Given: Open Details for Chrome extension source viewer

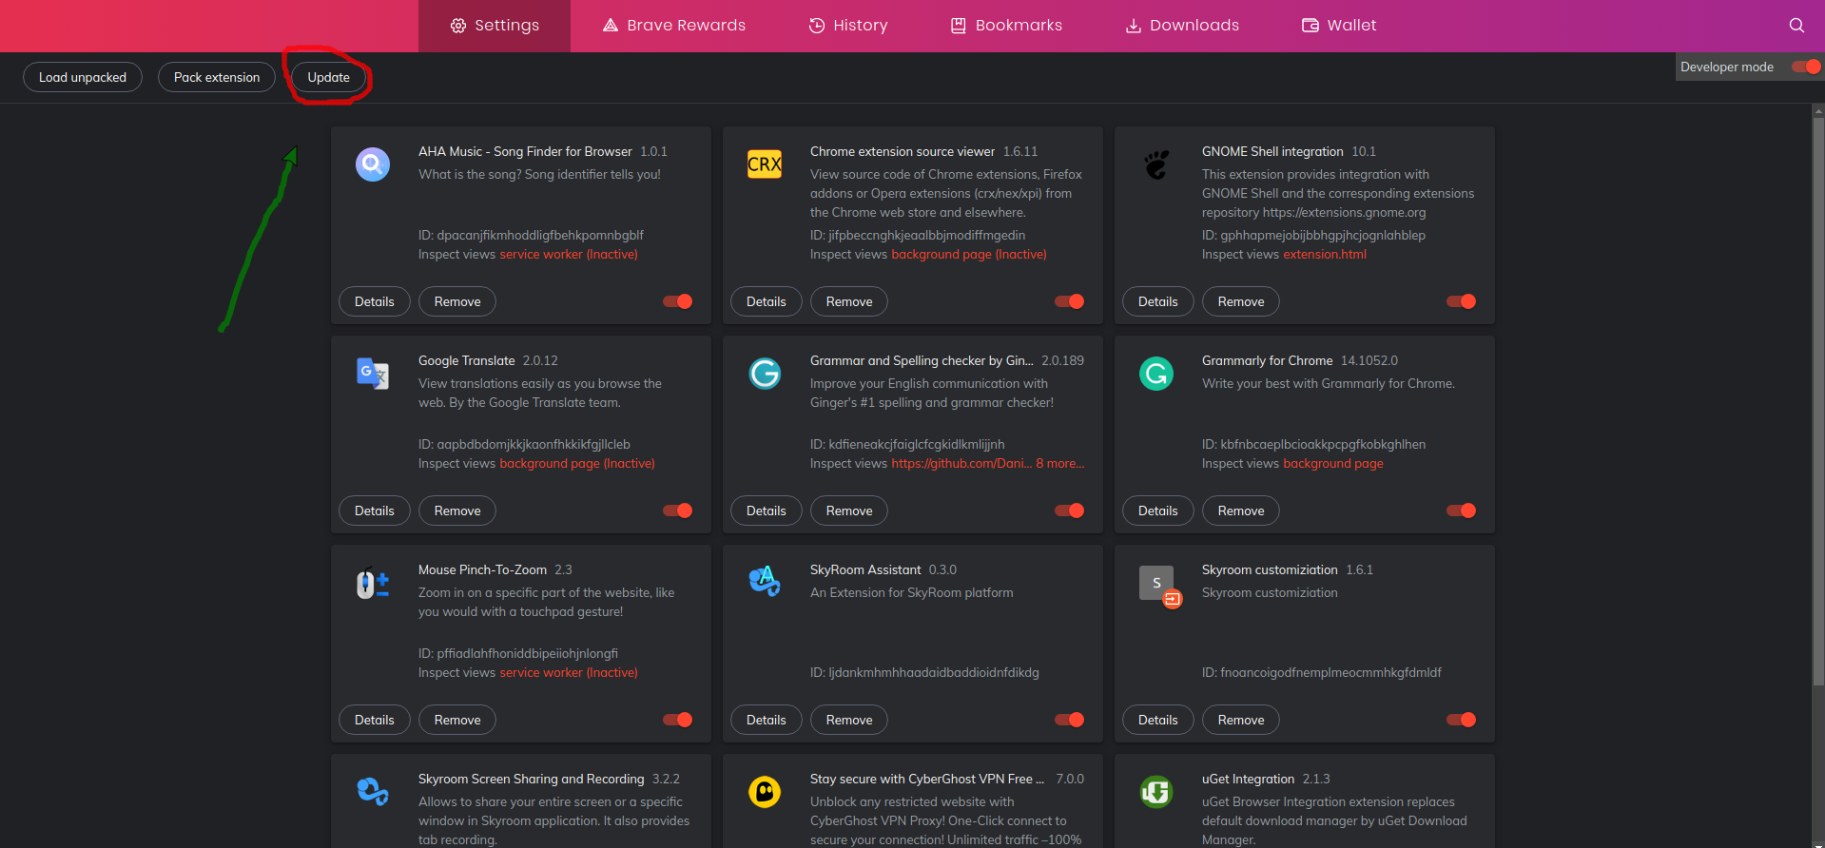Looking at the screenshot, I should point(767,301).
